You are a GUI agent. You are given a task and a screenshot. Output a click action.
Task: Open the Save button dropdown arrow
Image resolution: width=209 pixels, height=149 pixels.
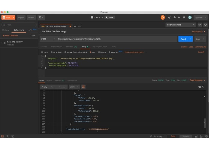point(204,39)
